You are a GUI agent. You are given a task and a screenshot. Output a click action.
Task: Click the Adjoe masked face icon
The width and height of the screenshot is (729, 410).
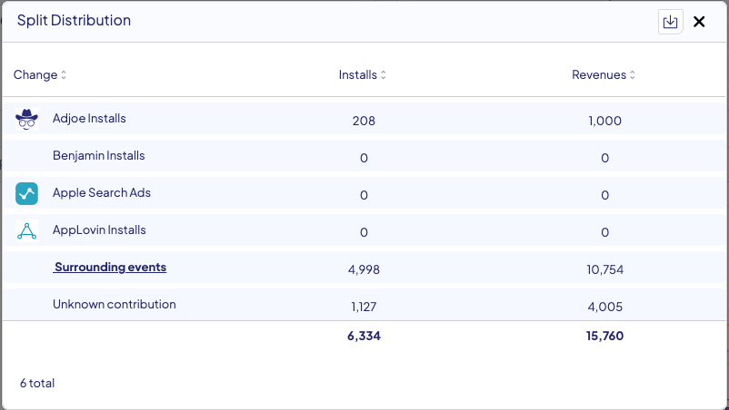[x=27, y=119]
